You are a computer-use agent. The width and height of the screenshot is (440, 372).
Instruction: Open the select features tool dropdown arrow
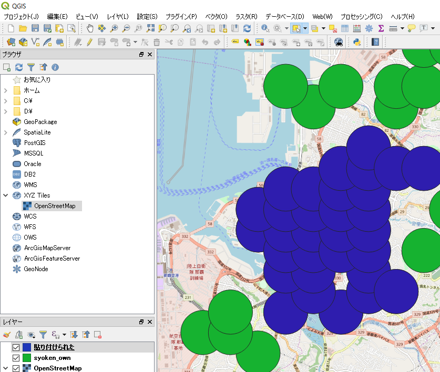coord(305,28)
